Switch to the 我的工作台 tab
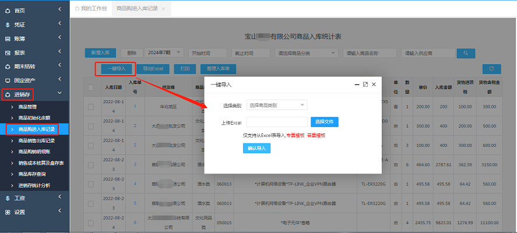 tap(92, 9)
